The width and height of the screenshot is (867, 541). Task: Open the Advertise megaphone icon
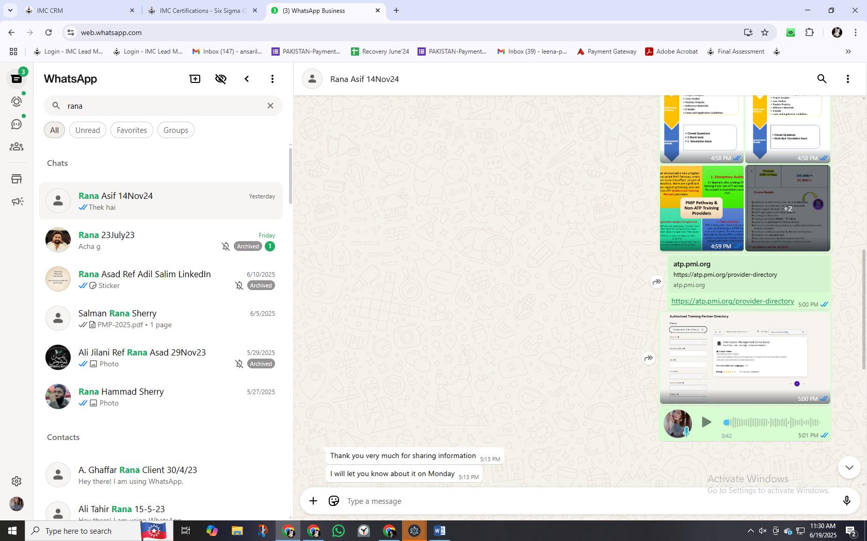click(x=17, y=201)
